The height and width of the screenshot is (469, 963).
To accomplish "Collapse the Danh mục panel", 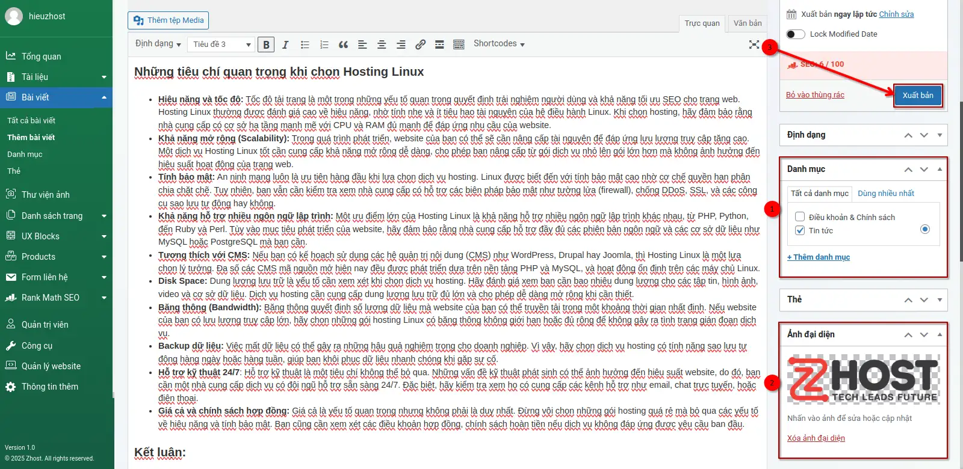I will click(940, 169).
